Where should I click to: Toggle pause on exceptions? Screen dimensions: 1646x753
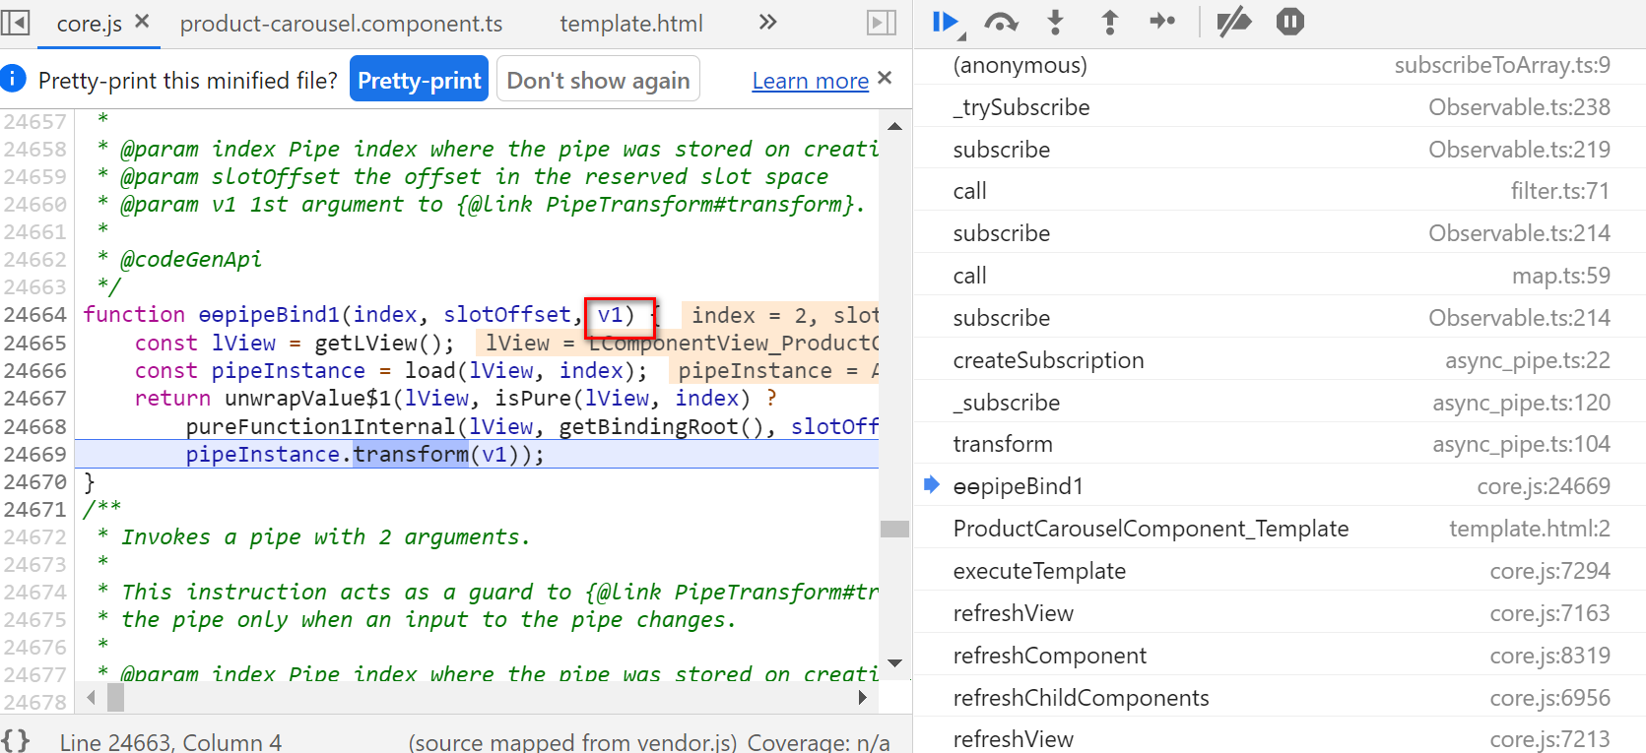pyautogui.click(x=1290, y=22)
